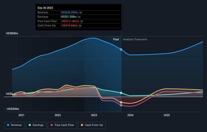Click the 2022 x-axis label
Viewport: 207px width, 132px height.
58,115
